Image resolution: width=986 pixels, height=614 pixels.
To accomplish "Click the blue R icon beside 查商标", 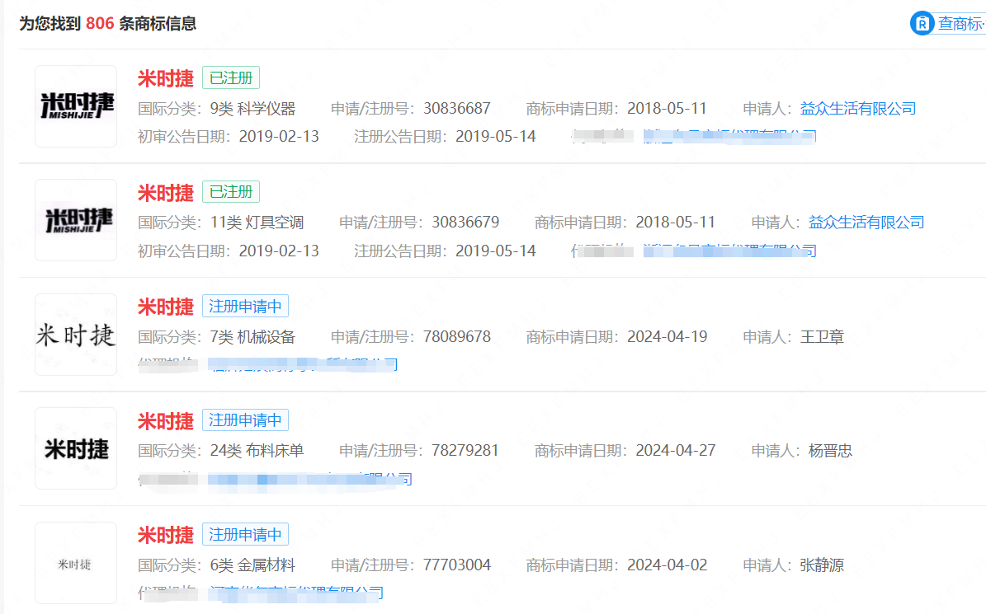I will pos(922,24).
